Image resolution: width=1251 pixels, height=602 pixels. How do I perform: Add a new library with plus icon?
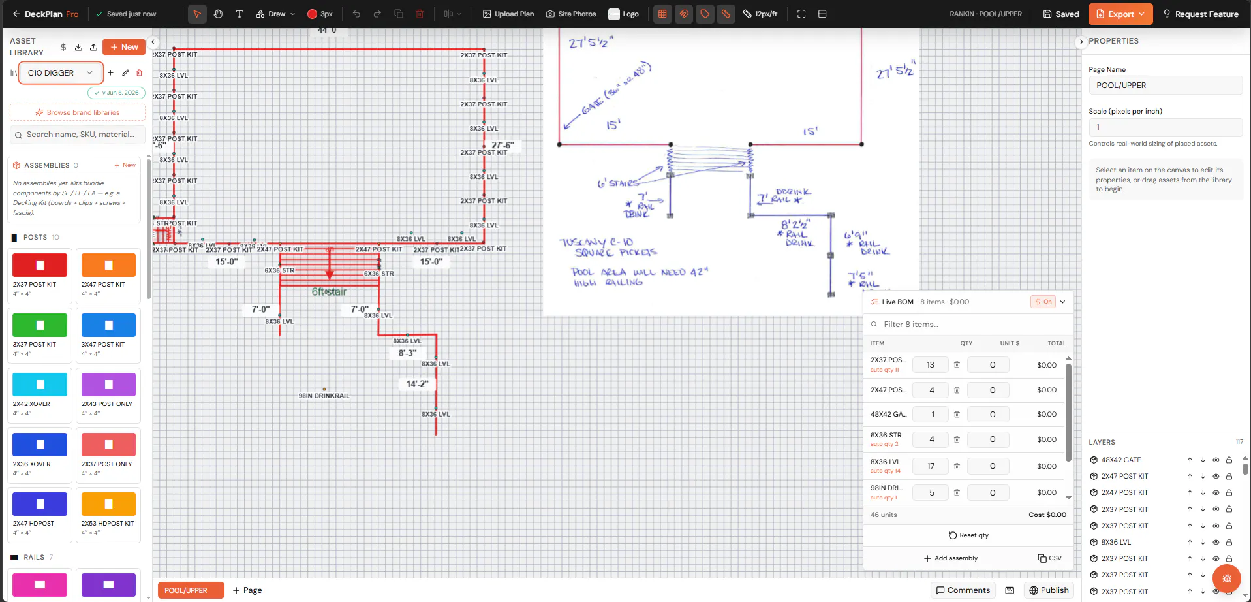[x=110, y=72]
